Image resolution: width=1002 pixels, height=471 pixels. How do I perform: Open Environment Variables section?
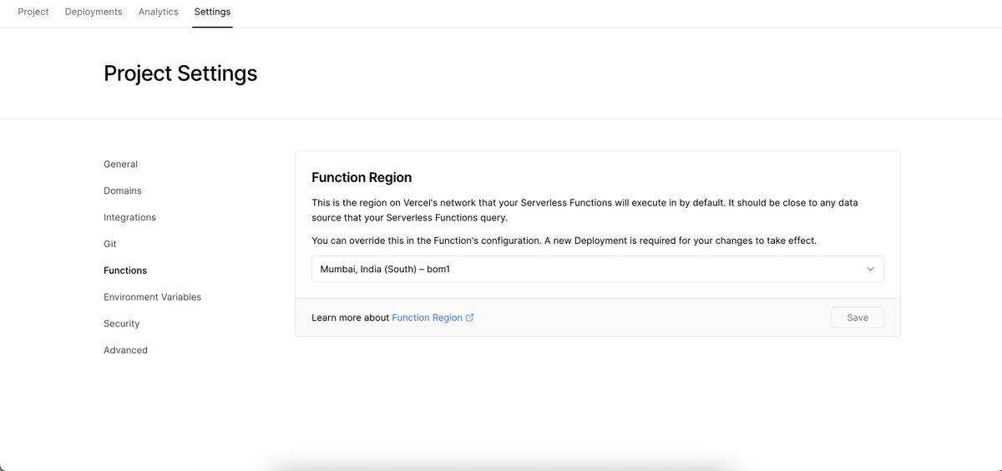[152, 297]
